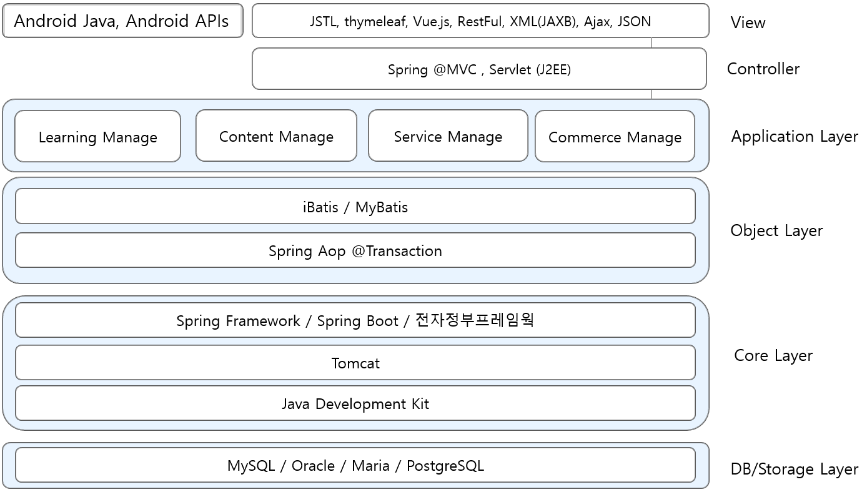Click the Content Manage module box
The image size is (862, 492).
coord(276,136)
